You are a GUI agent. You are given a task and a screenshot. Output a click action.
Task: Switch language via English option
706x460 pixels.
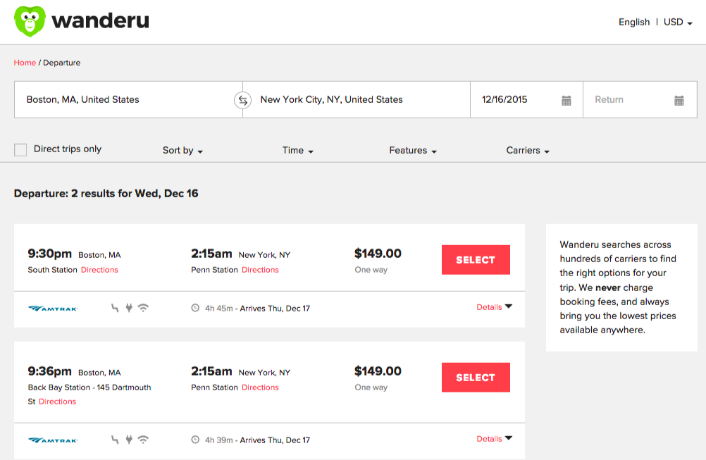[634, 22]
